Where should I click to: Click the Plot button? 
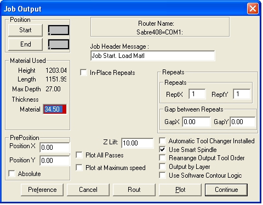pyautogui.click(x=180, y=190)
